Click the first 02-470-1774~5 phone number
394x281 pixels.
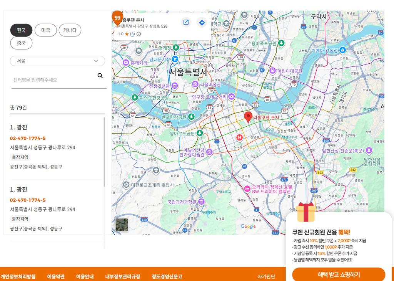pos(28,138)
